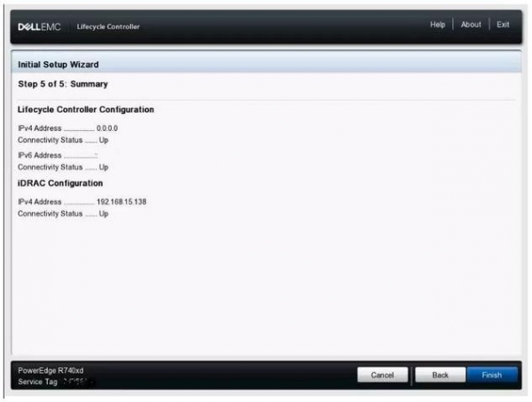The height and width of the screenshot is (402, 532).
Task: Click Connectivity Status under iDRAC IPv4 Address
Action: (x=51, y=213)
